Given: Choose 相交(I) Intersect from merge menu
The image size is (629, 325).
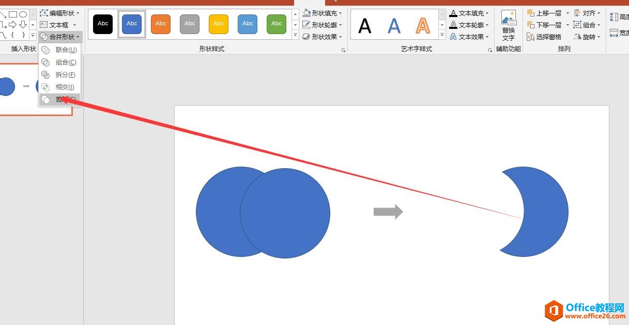Looking at the screenshot, I should pyautogui.click(x=60, y=87).
